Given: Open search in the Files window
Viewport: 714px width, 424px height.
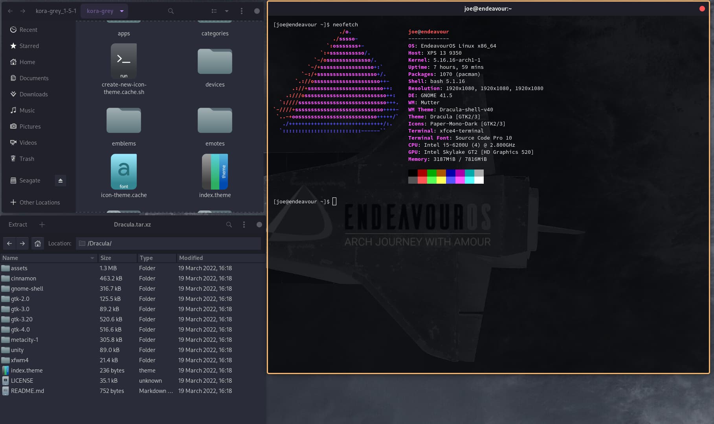Looking at the screenshot, I should pos(171,11).
